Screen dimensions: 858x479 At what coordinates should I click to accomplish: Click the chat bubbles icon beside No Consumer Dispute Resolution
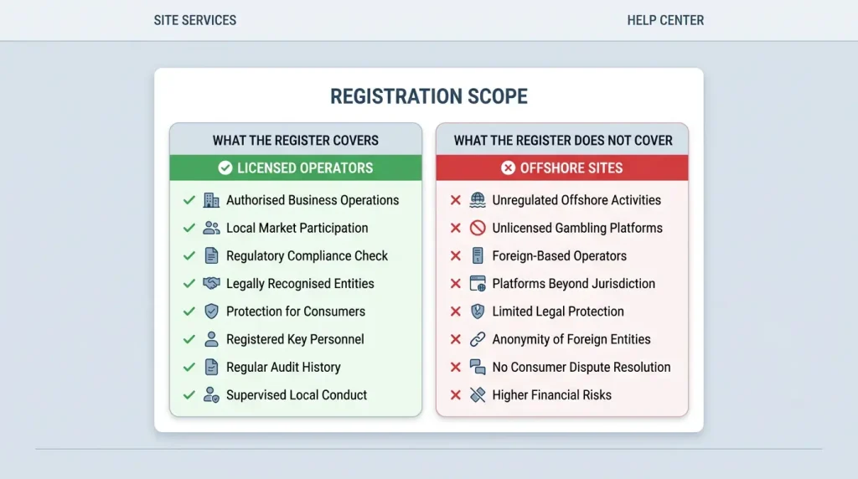(x=478, y=367)
